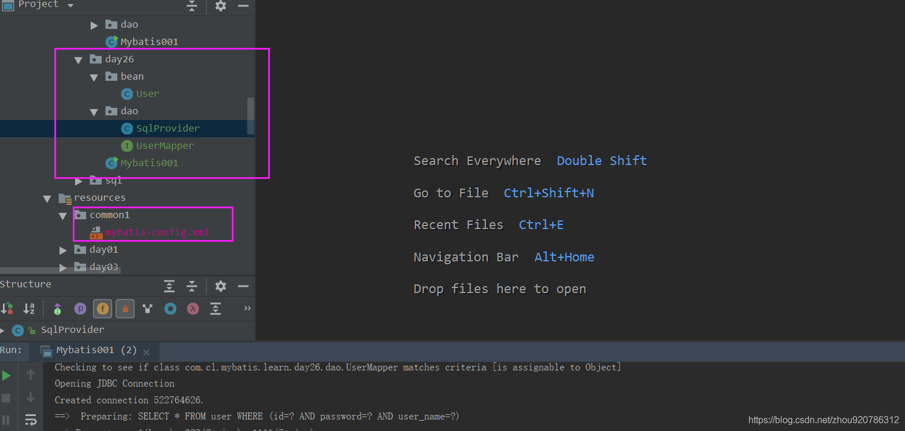Viewport: 905px width, 431px height.
Task: Toggle Show Anonymous Classes blue circle icon
Action: click(170, 309)
